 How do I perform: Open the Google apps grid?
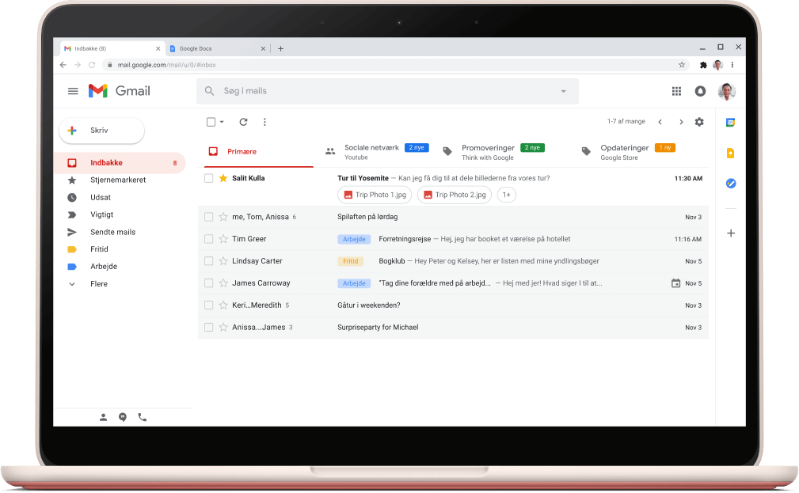pos(676,91)
